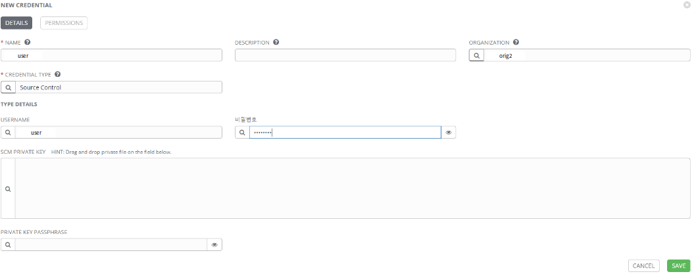The width and height of the screenshot is (696, 276).
Task: Focus the Description input field
Action: tap(345, 55)
